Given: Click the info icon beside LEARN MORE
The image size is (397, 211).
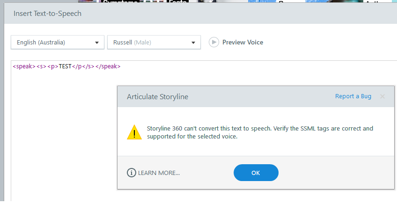Looking at the screenshot, I should (x=132, y=173).
